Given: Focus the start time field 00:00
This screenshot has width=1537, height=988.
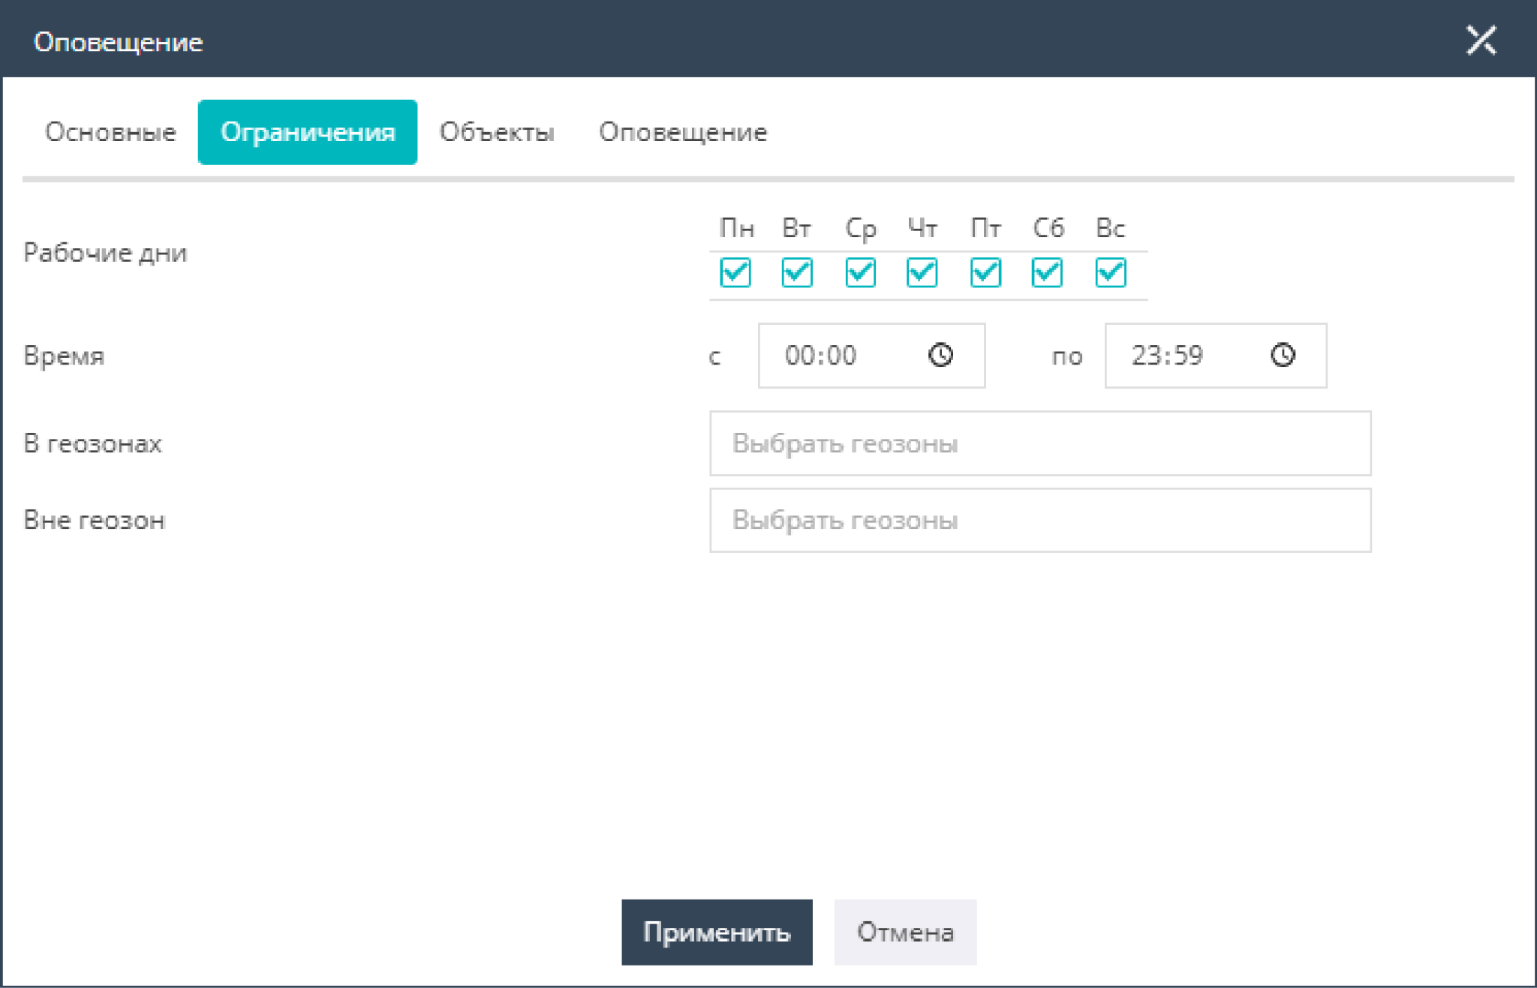Looking at the screenshot, I should coord(871,356).
